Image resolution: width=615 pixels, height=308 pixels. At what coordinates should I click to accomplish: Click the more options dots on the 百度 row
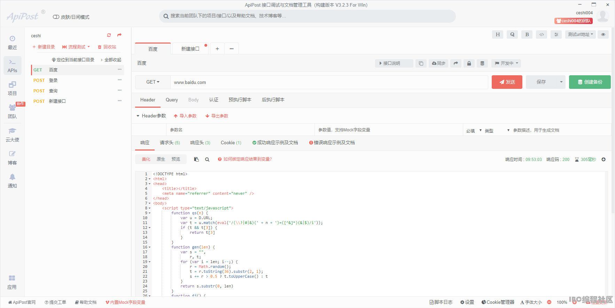pos(119,70)
